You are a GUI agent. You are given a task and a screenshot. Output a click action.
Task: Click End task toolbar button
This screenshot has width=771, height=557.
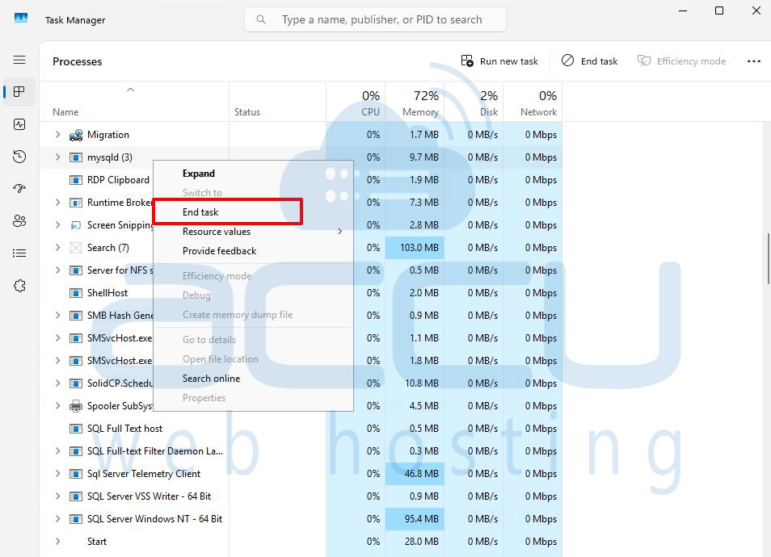coord(589,61)
